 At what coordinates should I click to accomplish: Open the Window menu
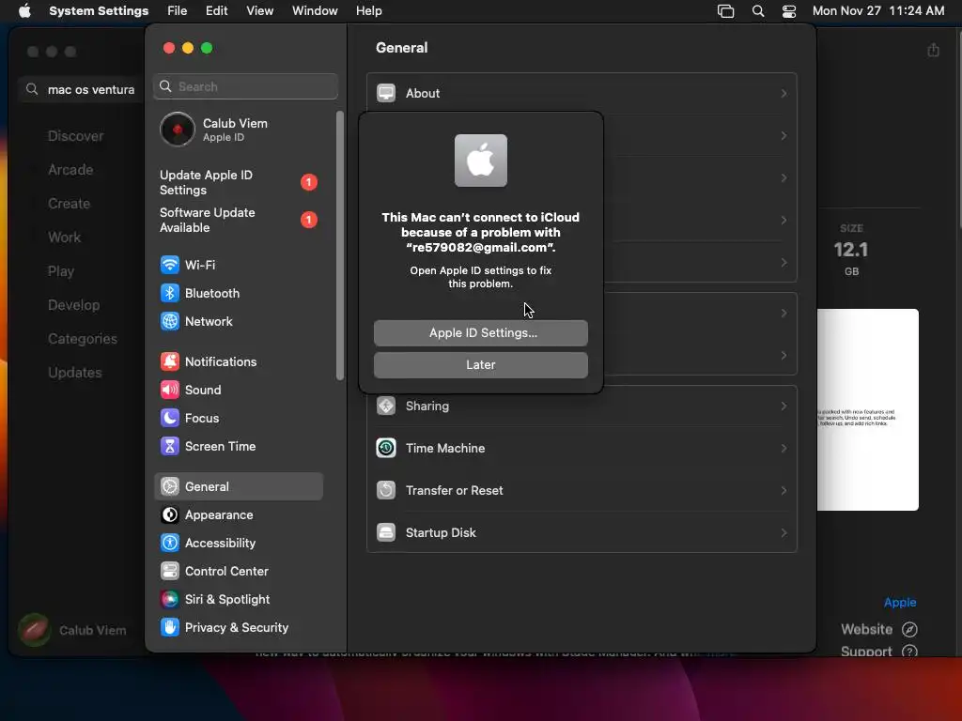(315, 11)
